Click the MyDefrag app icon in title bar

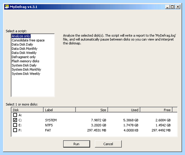click(x=7, y=7)
